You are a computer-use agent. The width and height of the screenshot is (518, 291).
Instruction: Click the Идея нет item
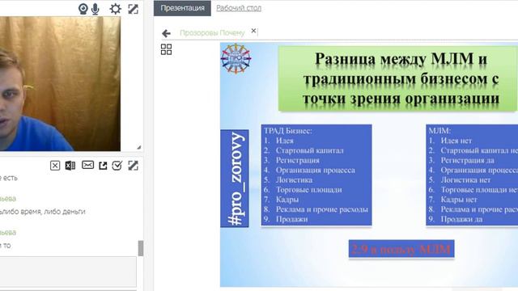point(456,141)
